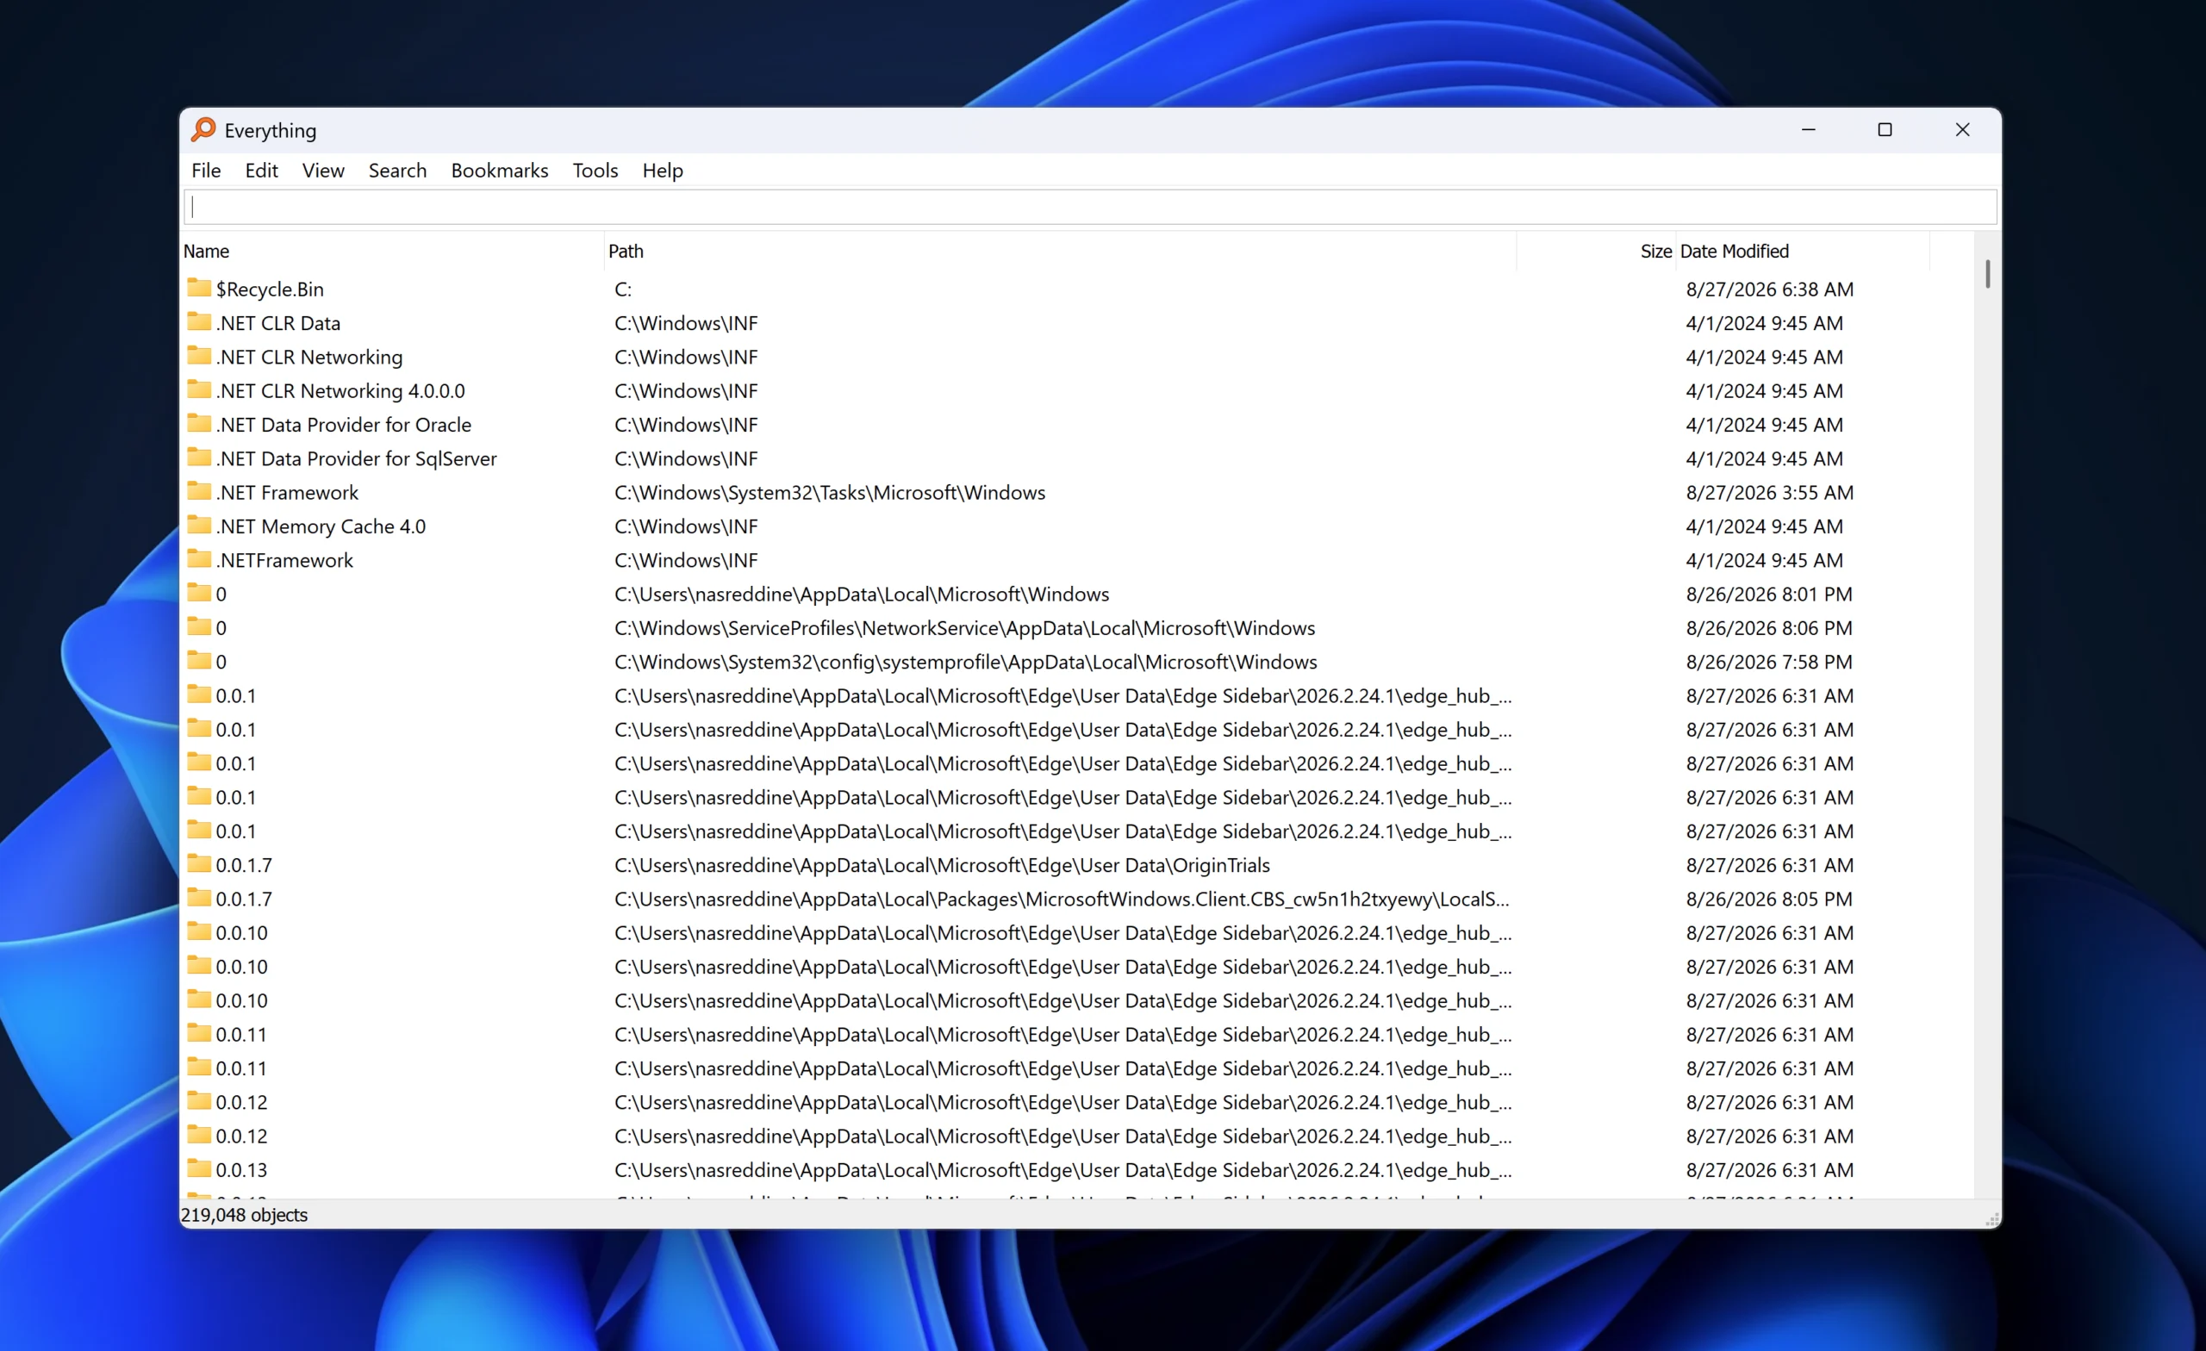Click the $Recycle.Bin folder icon
Viewport: 2206px width, 1351px height.
[199, 288]
